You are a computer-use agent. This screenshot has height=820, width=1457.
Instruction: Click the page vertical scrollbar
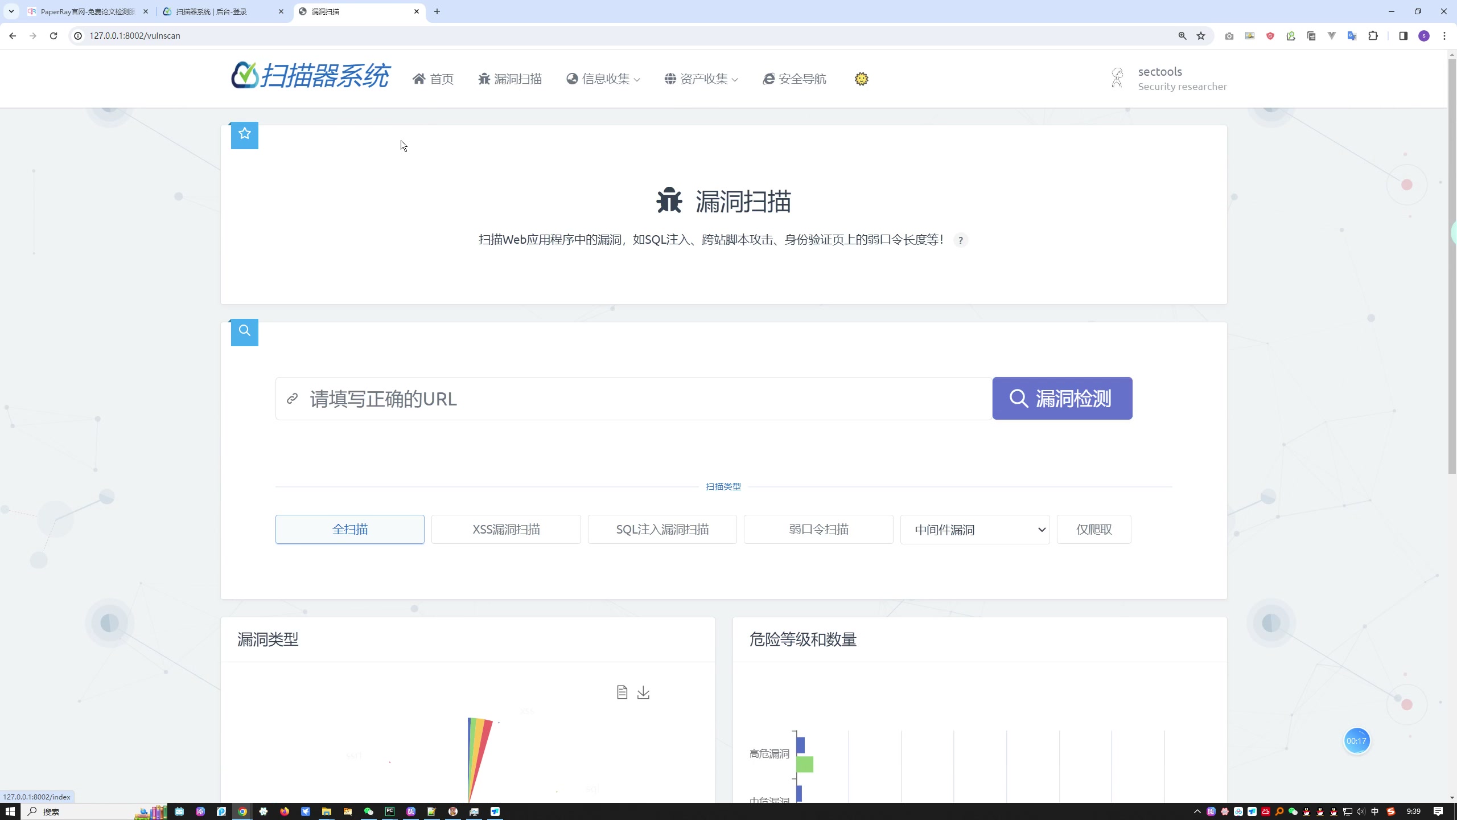tap(1452, 265)
